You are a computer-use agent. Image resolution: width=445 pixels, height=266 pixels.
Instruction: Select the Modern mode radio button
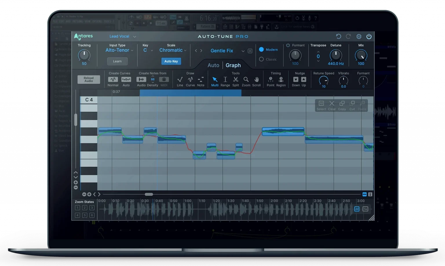tap(261, 49)
